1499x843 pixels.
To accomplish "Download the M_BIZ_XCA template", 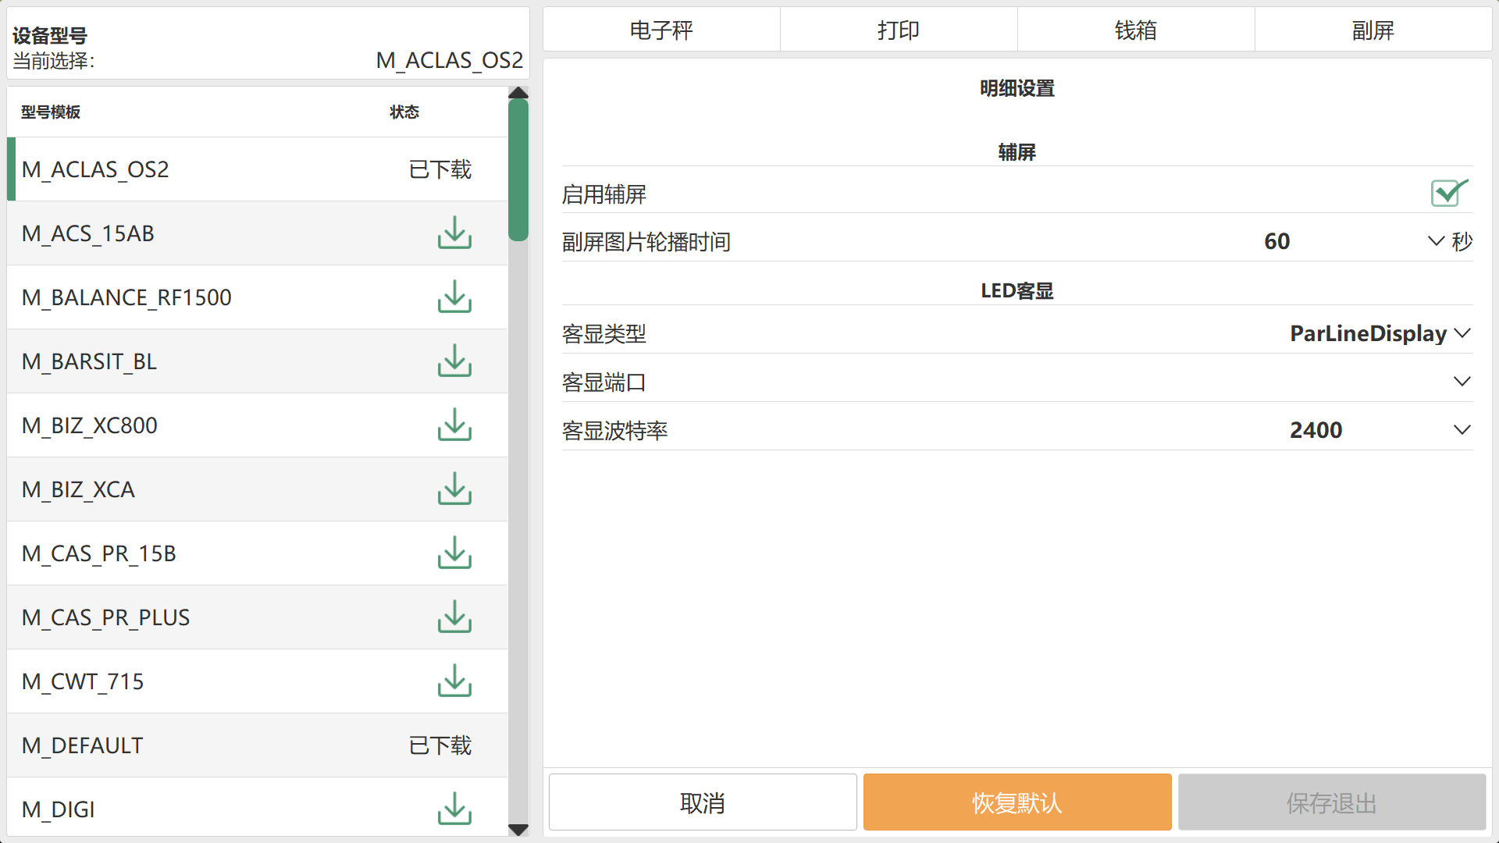I will pyautogui.click(x=454, y=489).
